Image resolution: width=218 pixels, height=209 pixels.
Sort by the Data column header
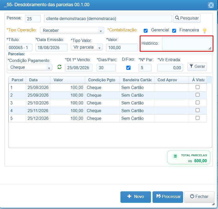38,80
